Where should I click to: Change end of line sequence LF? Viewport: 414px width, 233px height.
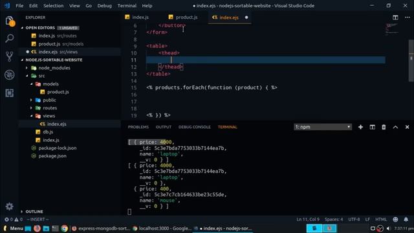(367, 219)
